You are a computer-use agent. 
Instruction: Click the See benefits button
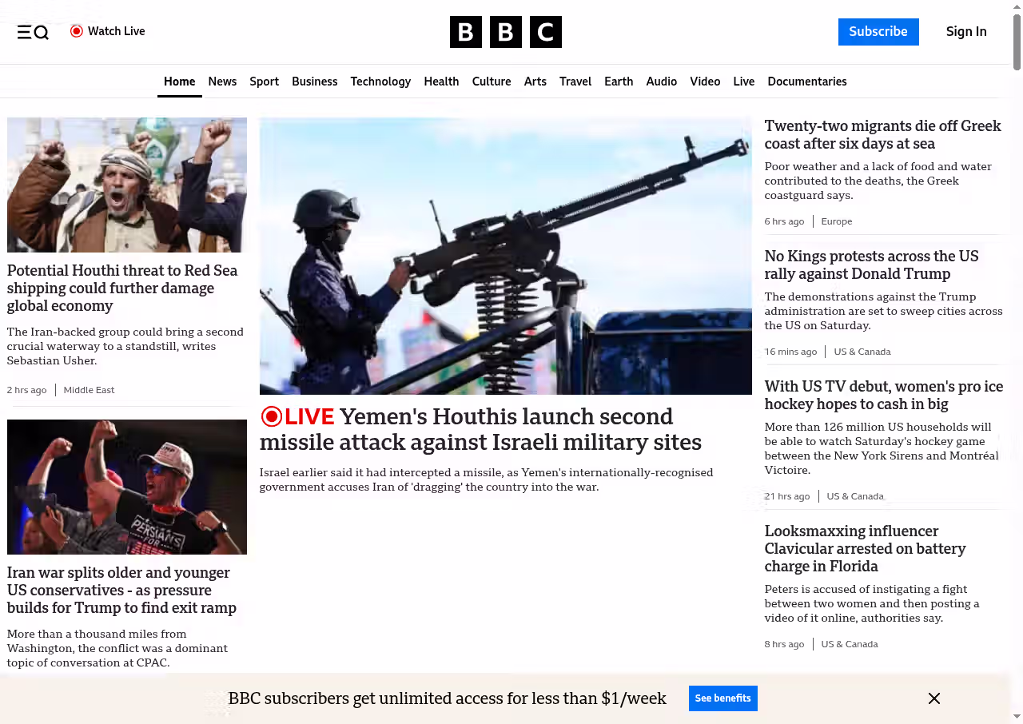point(723,698)
